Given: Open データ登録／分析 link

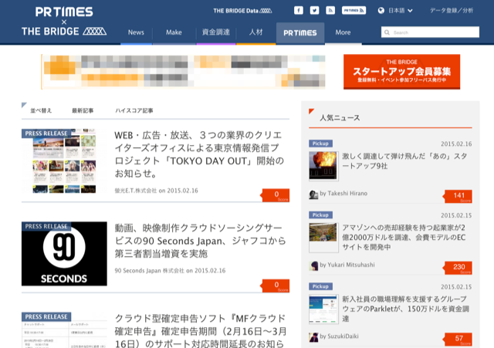Looking at the screenshot, I should tap(452, 10).
